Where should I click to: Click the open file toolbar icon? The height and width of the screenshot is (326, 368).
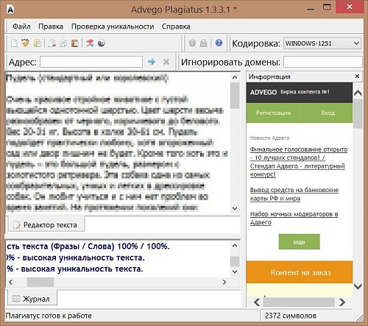(x=25, y=43)
